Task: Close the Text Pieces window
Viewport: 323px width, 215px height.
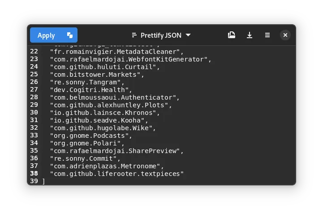Action: point(285,35)
